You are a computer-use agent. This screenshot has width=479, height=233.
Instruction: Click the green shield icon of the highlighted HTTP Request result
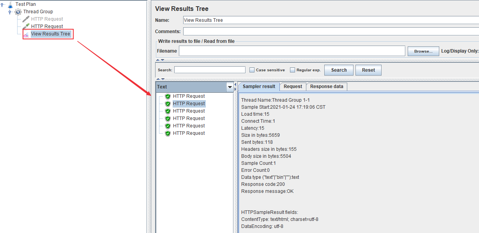tap(168, 104)
